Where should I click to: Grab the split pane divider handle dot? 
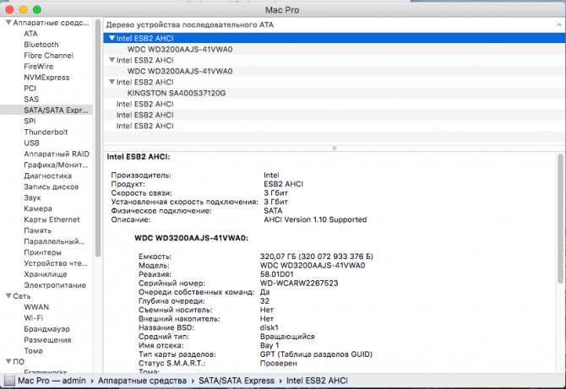[x=335, y=149]
